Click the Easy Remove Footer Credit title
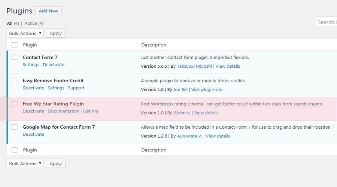 click(x=53, y=80)
